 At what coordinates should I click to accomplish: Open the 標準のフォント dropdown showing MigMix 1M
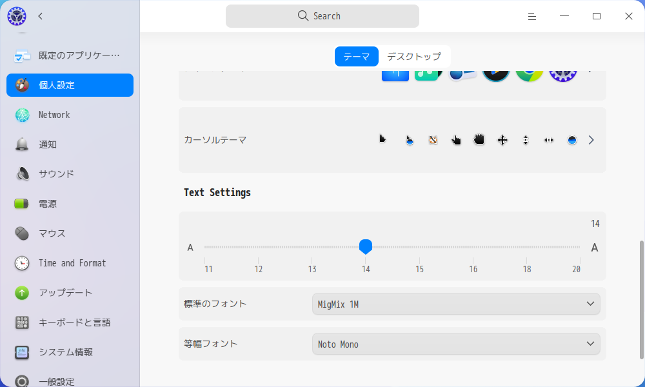tap(455, 304)
